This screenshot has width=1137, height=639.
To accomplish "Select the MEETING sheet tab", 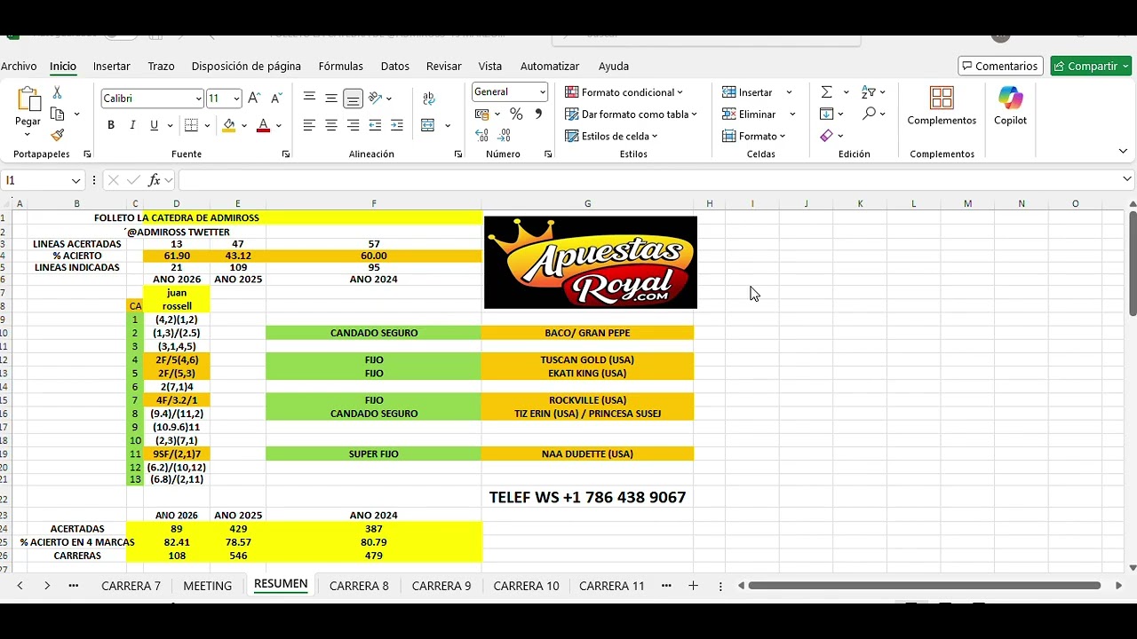I will [207, 586].
